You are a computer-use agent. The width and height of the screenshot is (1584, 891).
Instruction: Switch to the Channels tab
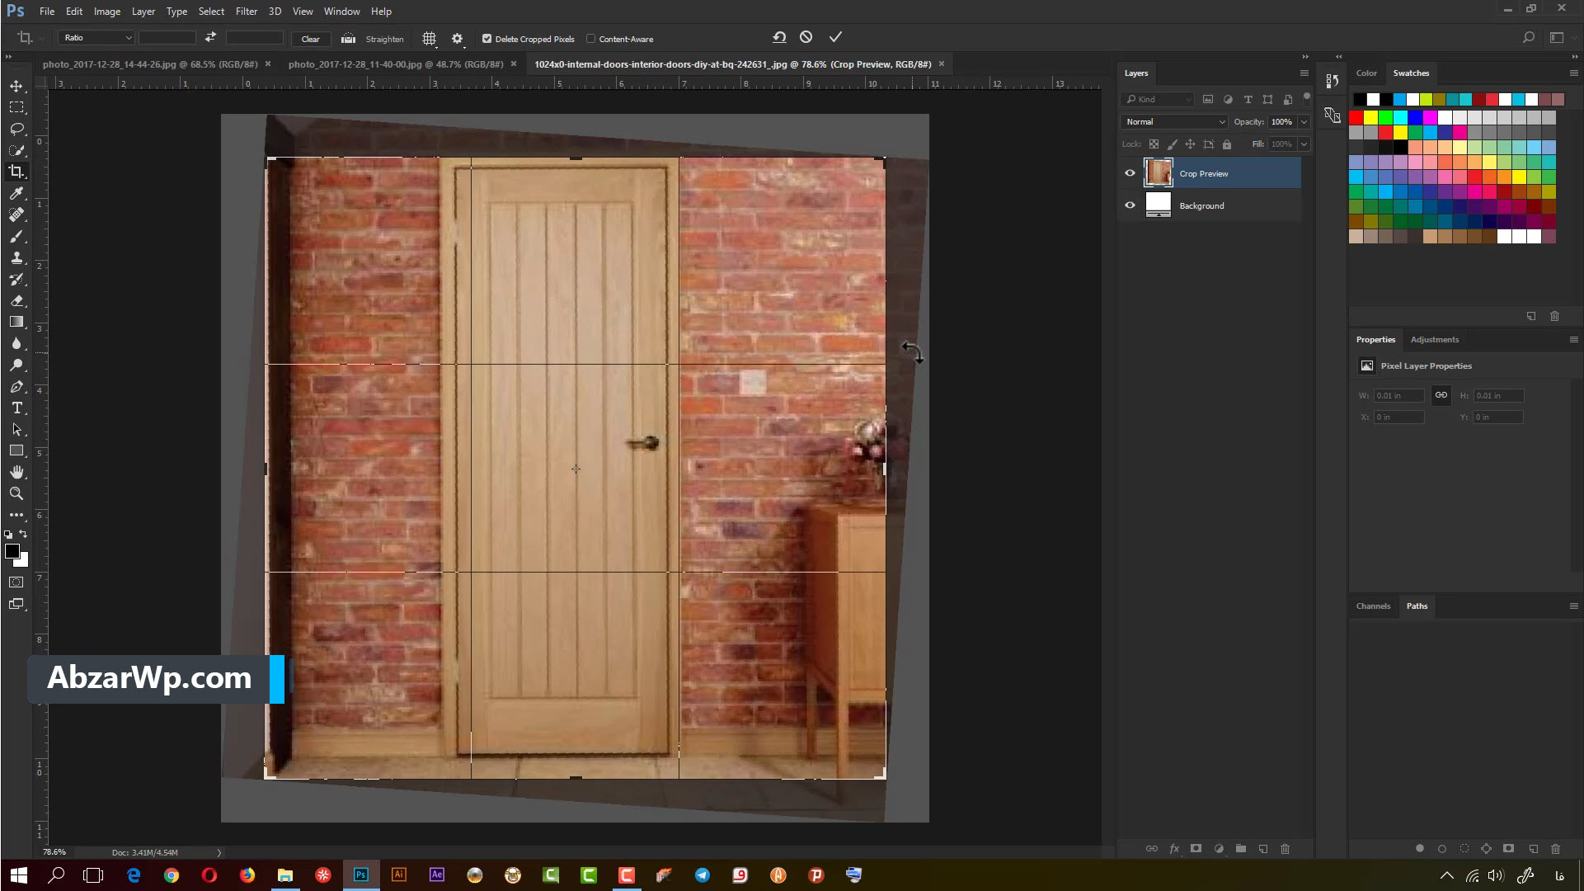coord(1373,606)
